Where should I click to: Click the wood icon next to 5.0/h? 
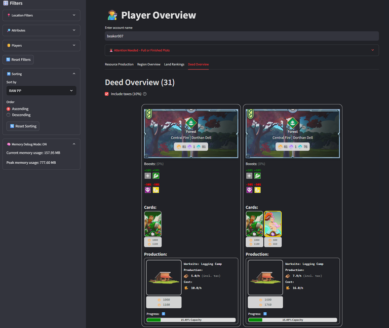point(186,276)
